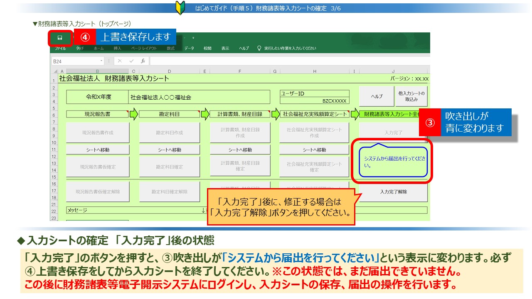Viewport: 532px width, 299px height.
Task: Click 他入力シートの取込み button
Action: click(x=411, y=96)
